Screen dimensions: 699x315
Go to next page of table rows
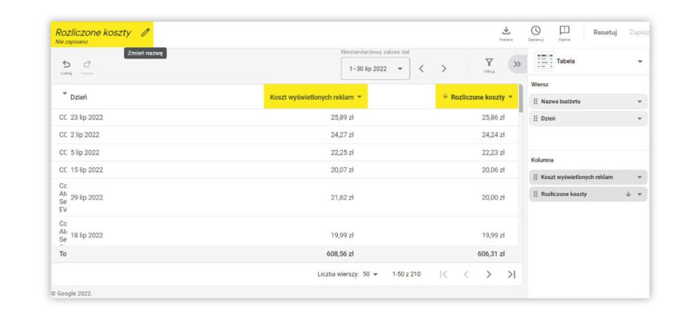tap(489, 274)
